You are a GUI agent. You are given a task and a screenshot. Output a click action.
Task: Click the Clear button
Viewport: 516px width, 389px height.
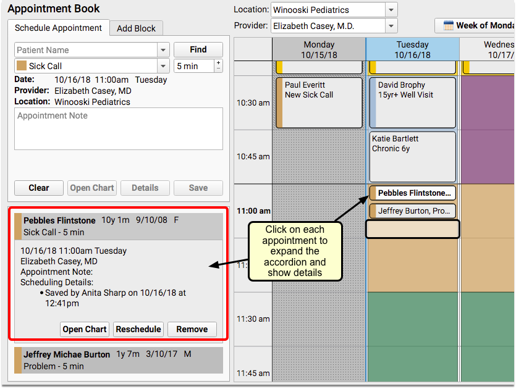(39, 188)
